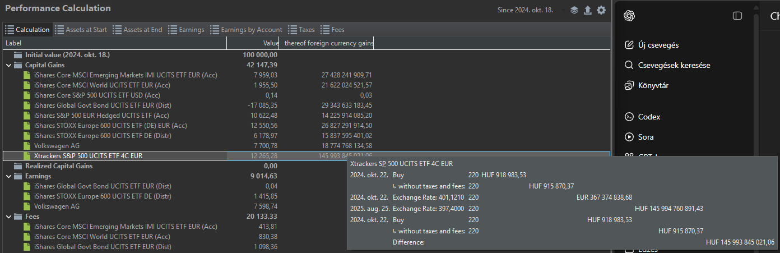
Task: Click the Fees total 20 133,33
Action: 262,217
